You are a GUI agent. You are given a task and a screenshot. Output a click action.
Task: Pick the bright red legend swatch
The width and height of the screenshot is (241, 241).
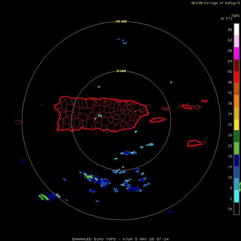point(236,77)
